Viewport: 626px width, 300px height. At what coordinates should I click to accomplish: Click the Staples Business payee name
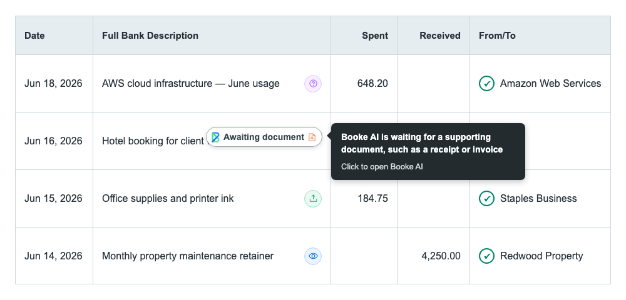[538, 198]
